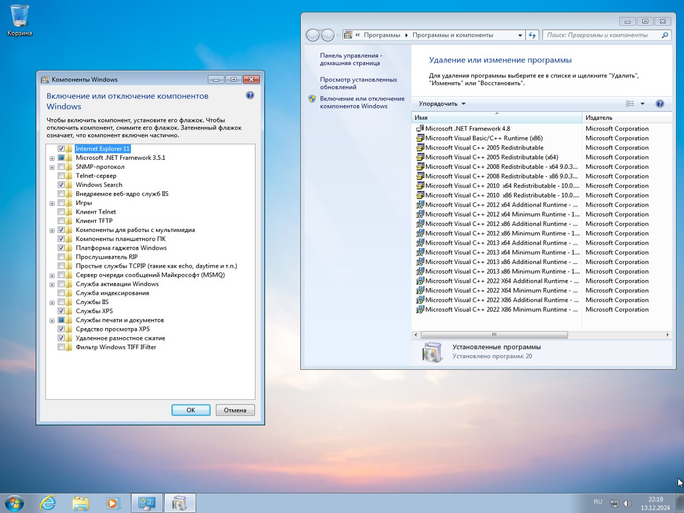Click the Visual Basic/C++ Runtime (x86) program icon

click(420, 138)
